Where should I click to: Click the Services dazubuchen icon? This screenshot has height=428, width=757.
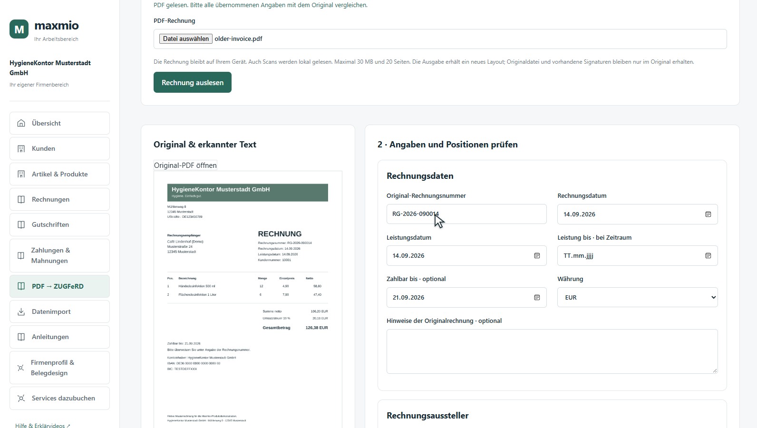tap(21, 398)
